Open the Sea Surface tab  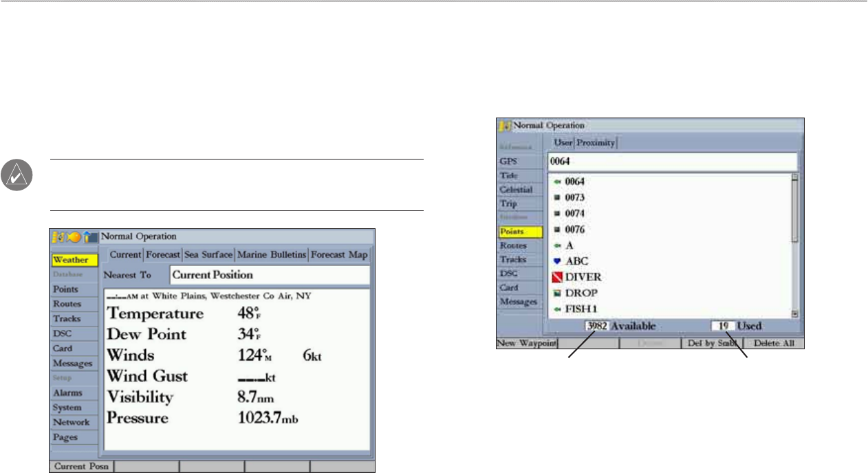coord(208,254)
